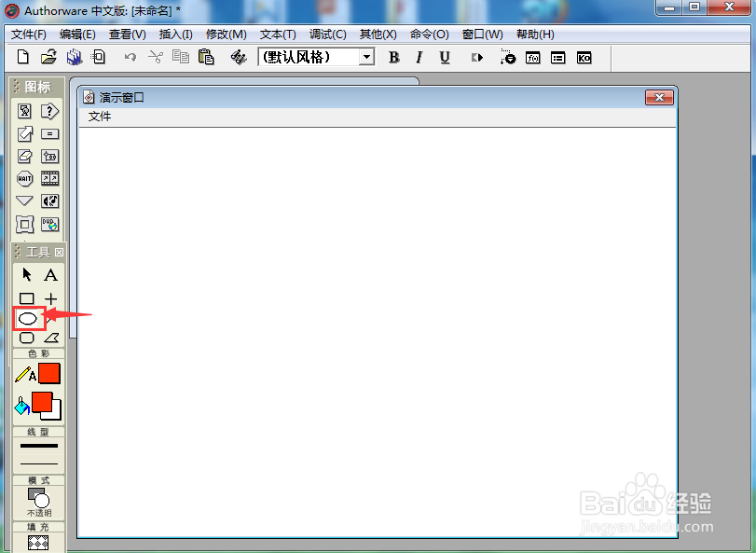Image resolution: width=756 pixels, height=553 pixels.
Task: Paste from clipboard via toolbar icon
Action: [x=206, y=58]
